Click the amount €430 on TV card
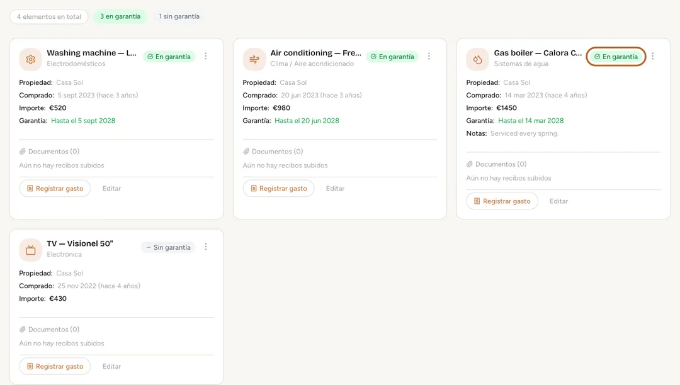 (x=58, y=299)
